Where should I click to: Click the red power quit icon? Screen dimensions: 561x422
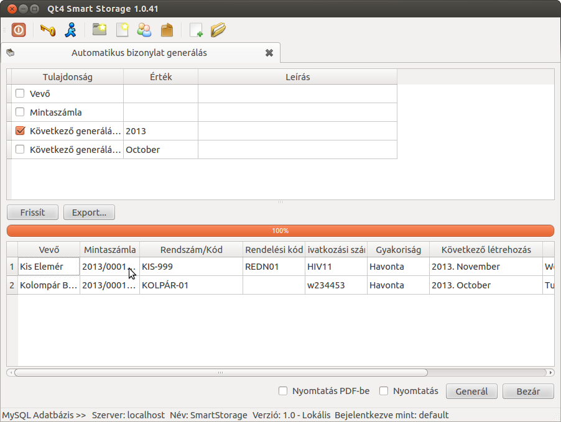point(19,30)
